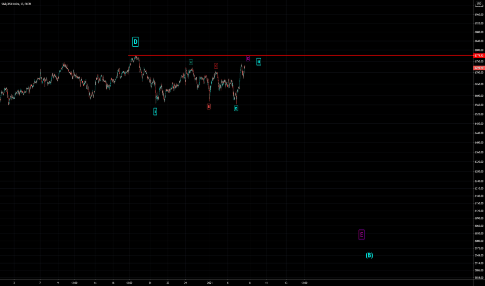Click the 6520.00 price axis tick
Viewport: 485px width, 286px height.
(x=479, y=114)
